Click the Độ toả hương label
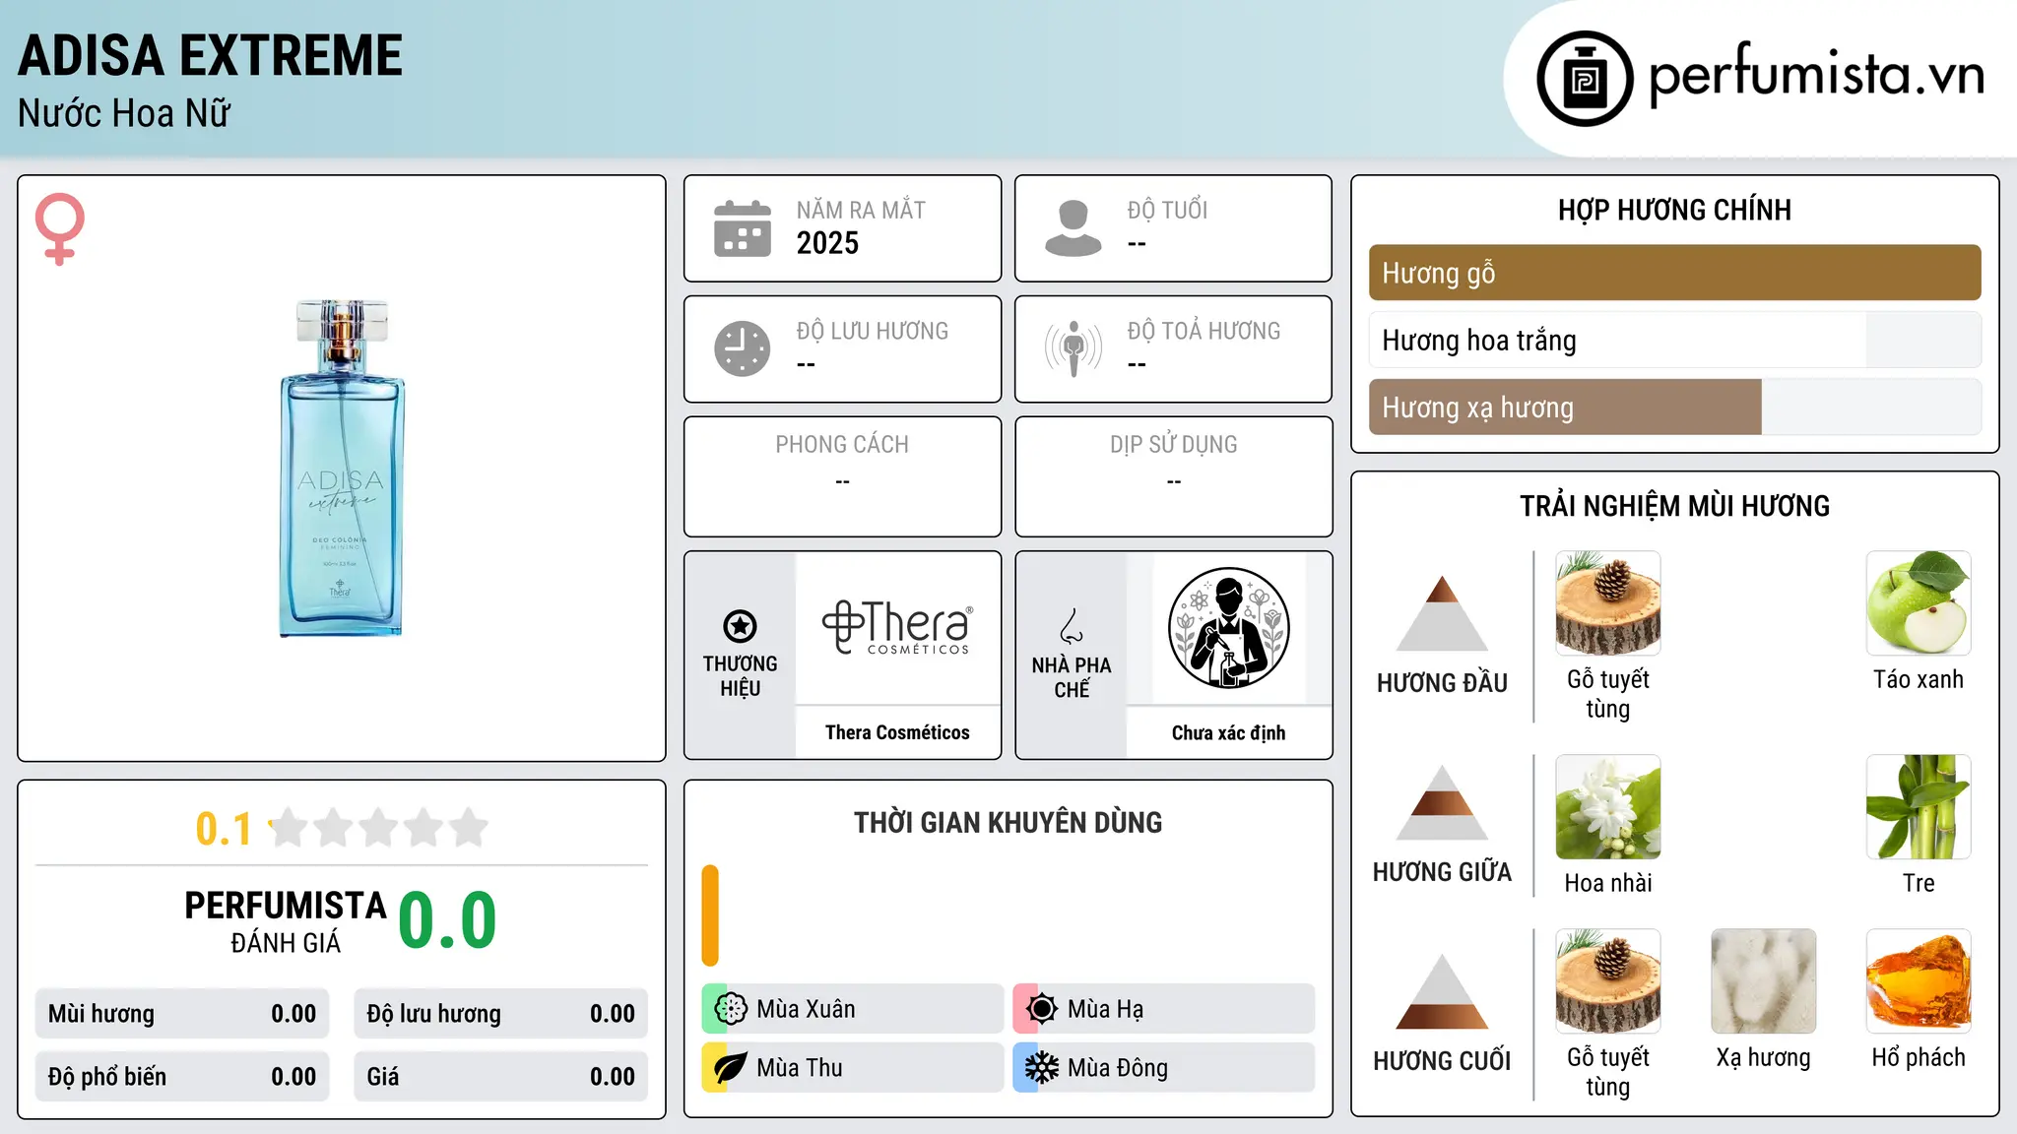This screenshot has height=1134, width=2017. coord(1204,331)
